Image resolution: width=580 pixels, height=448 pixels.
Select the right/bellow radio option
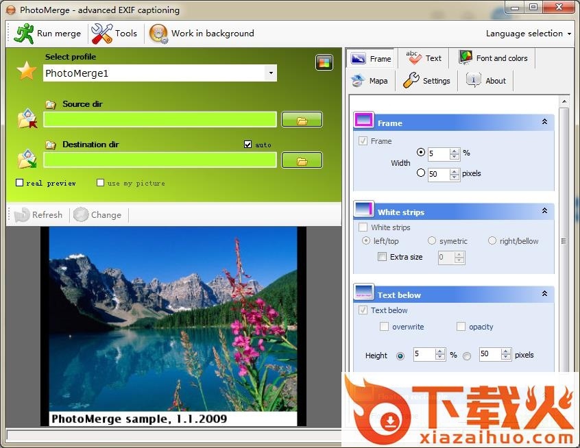[x=492, y=240]
